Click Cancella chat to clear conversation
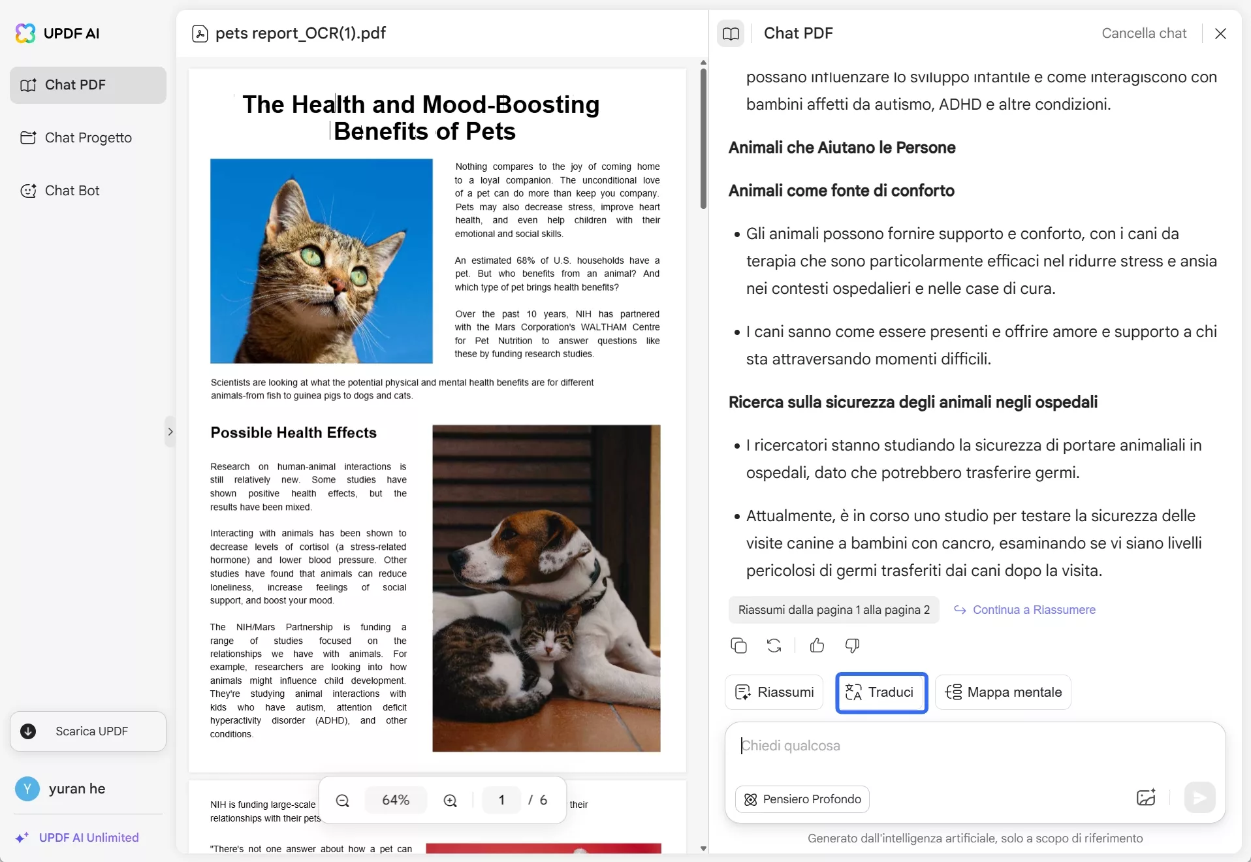The image size is (1251, 862). pyautogui.click(x=1144, y=33)
